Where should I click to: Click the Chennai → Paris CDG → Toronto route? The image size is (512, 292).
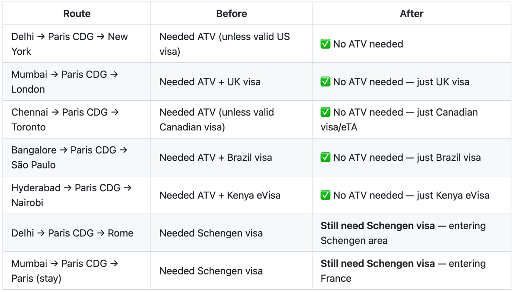coord(65,120)
